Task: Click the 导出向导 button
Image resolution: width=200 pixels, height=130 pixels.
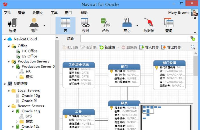Action: (171, 47)
